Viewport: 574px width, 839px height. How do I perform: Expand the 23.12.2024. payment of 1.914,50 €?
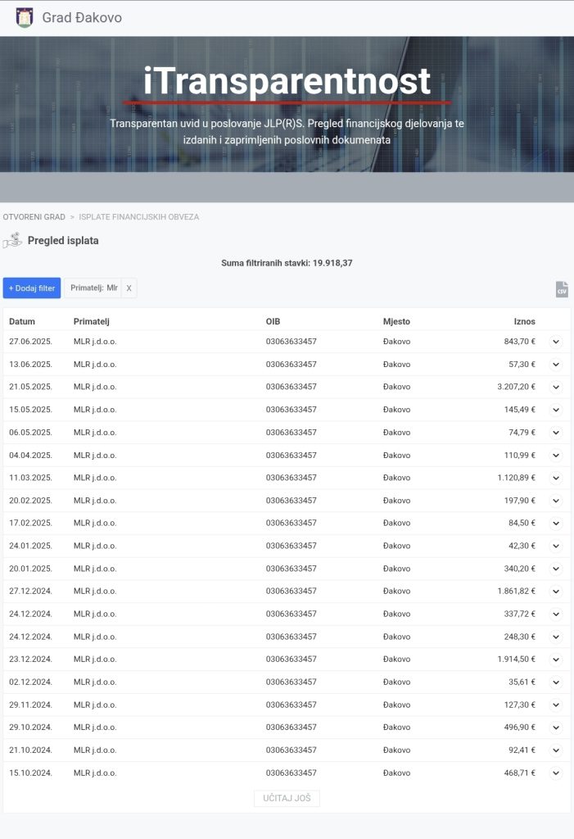coord(556,659)
